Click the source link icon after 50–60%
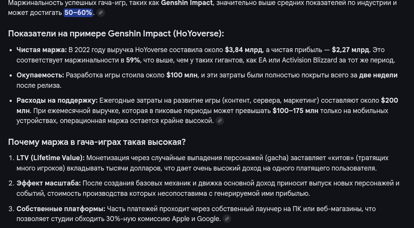Viewport: 414px width, 228px height. [x=101, y=13]
